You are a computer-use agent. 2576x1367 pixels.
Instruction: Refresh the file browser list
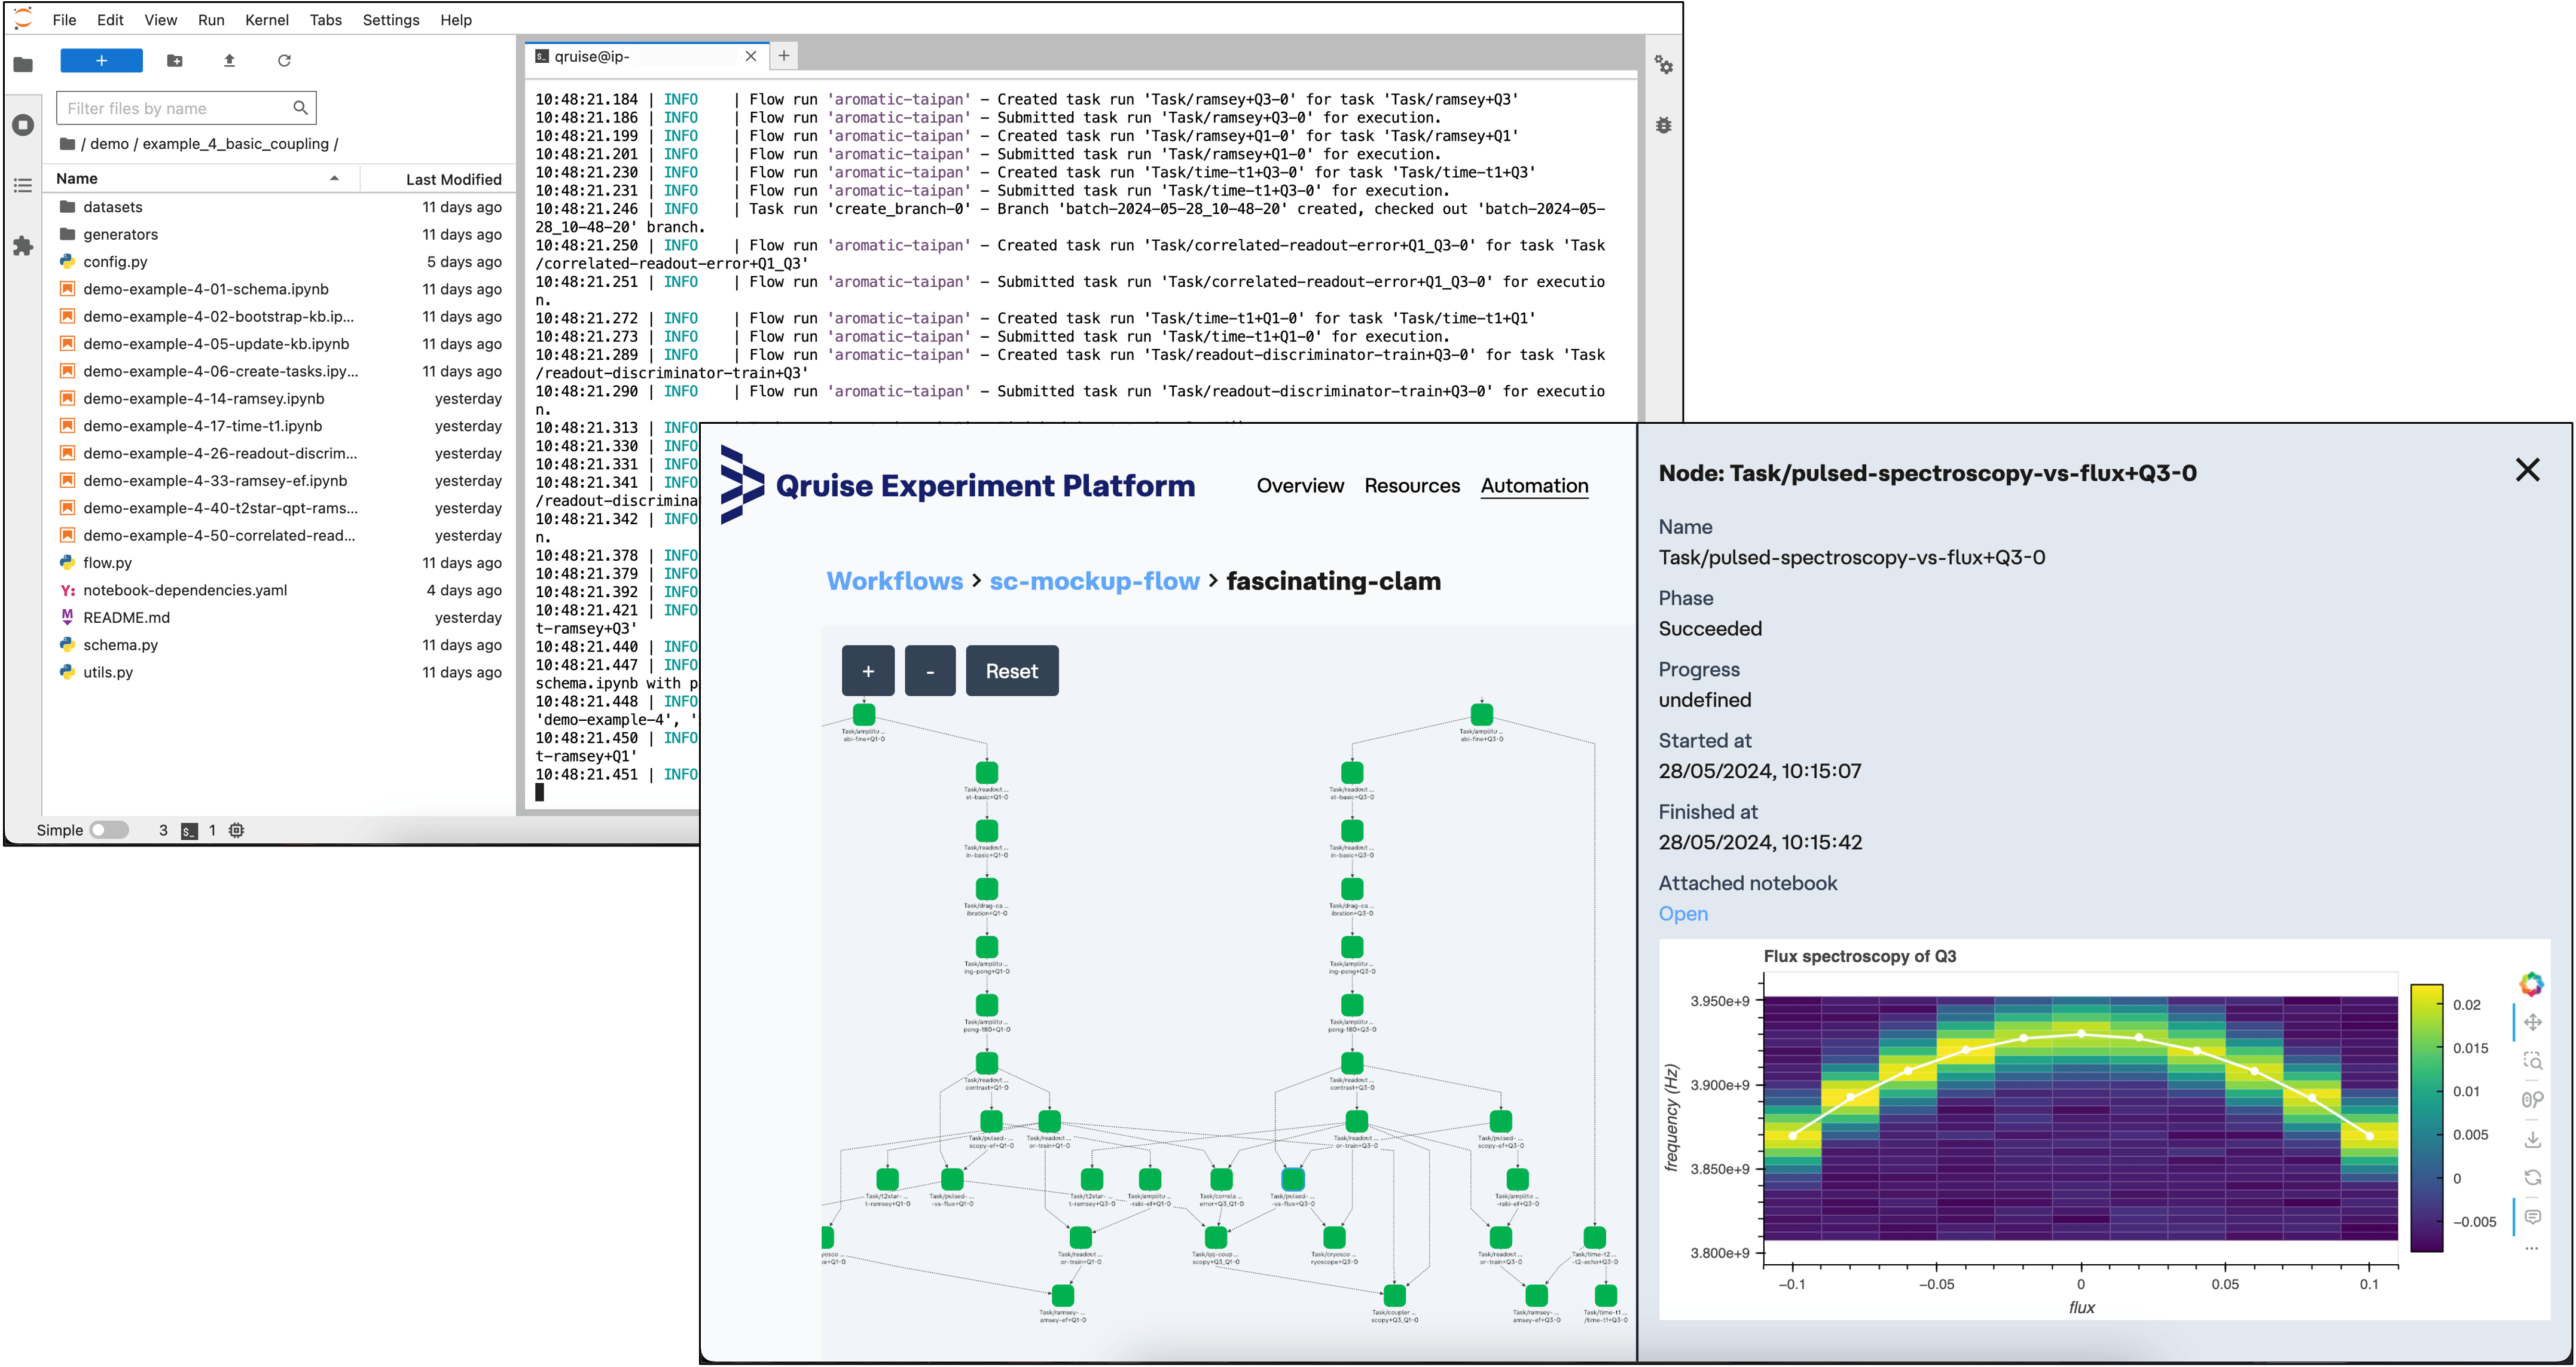click(284, 60)
